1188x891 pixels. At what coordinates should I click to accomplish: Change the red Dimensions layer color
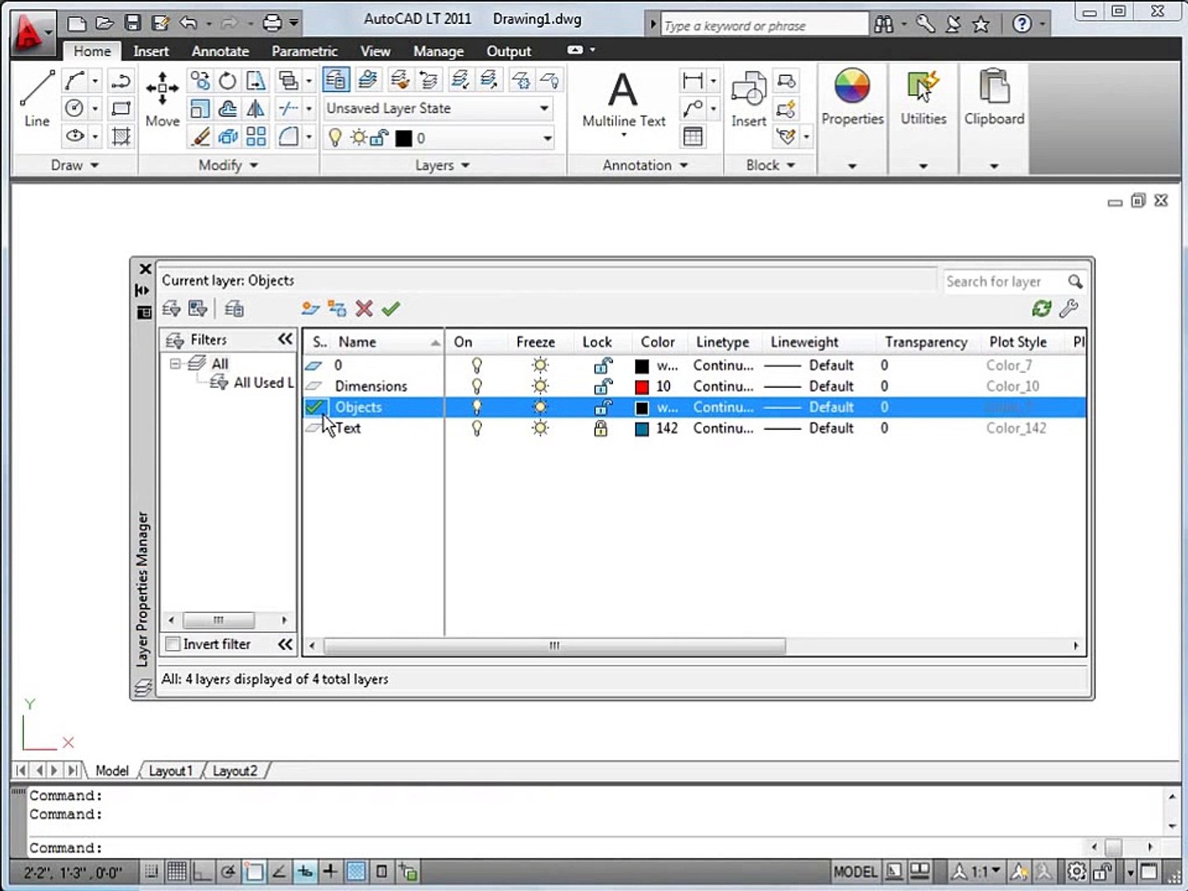click(642, 387)
